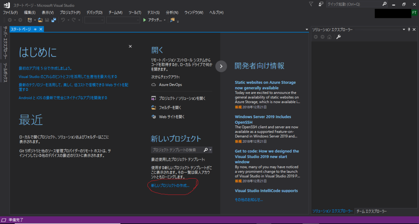Open the デバッグ(D) menu
Screen dimensions: 419x224
click(x=95, y=13)
